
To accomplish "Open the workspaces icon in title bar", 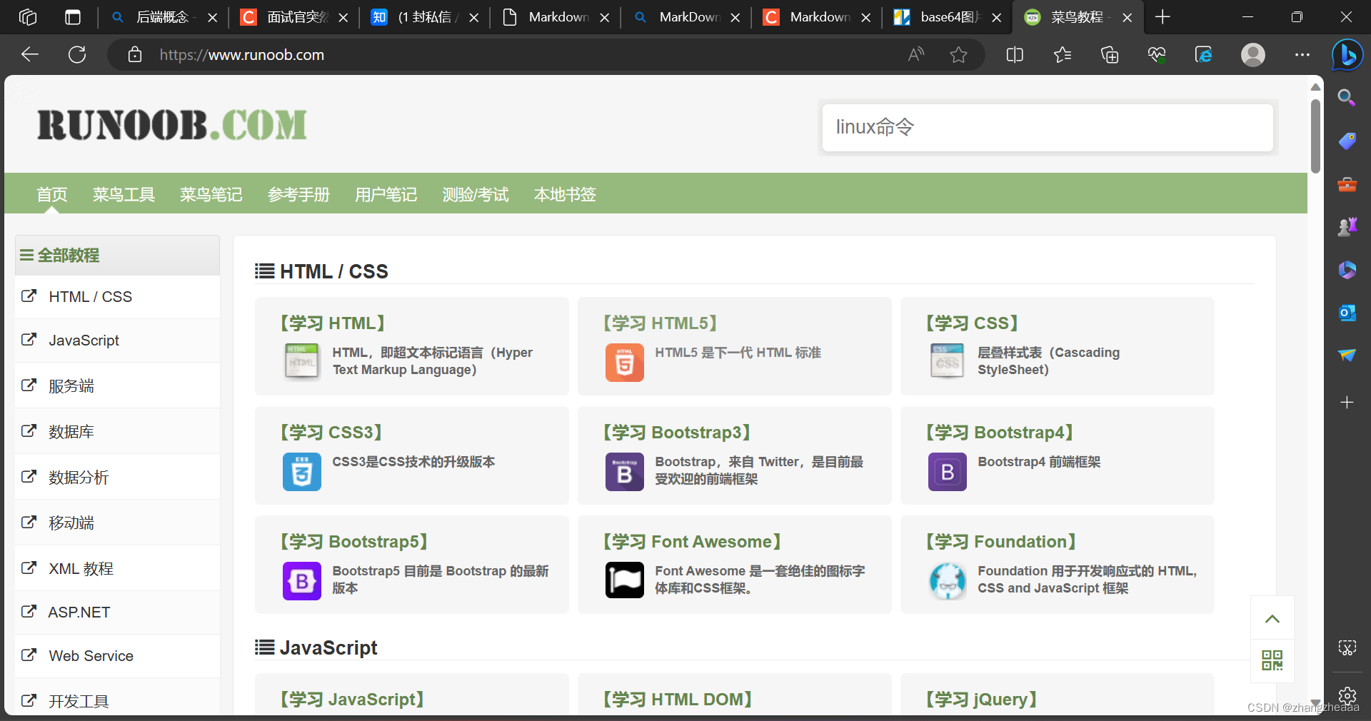I will point(28,17).
